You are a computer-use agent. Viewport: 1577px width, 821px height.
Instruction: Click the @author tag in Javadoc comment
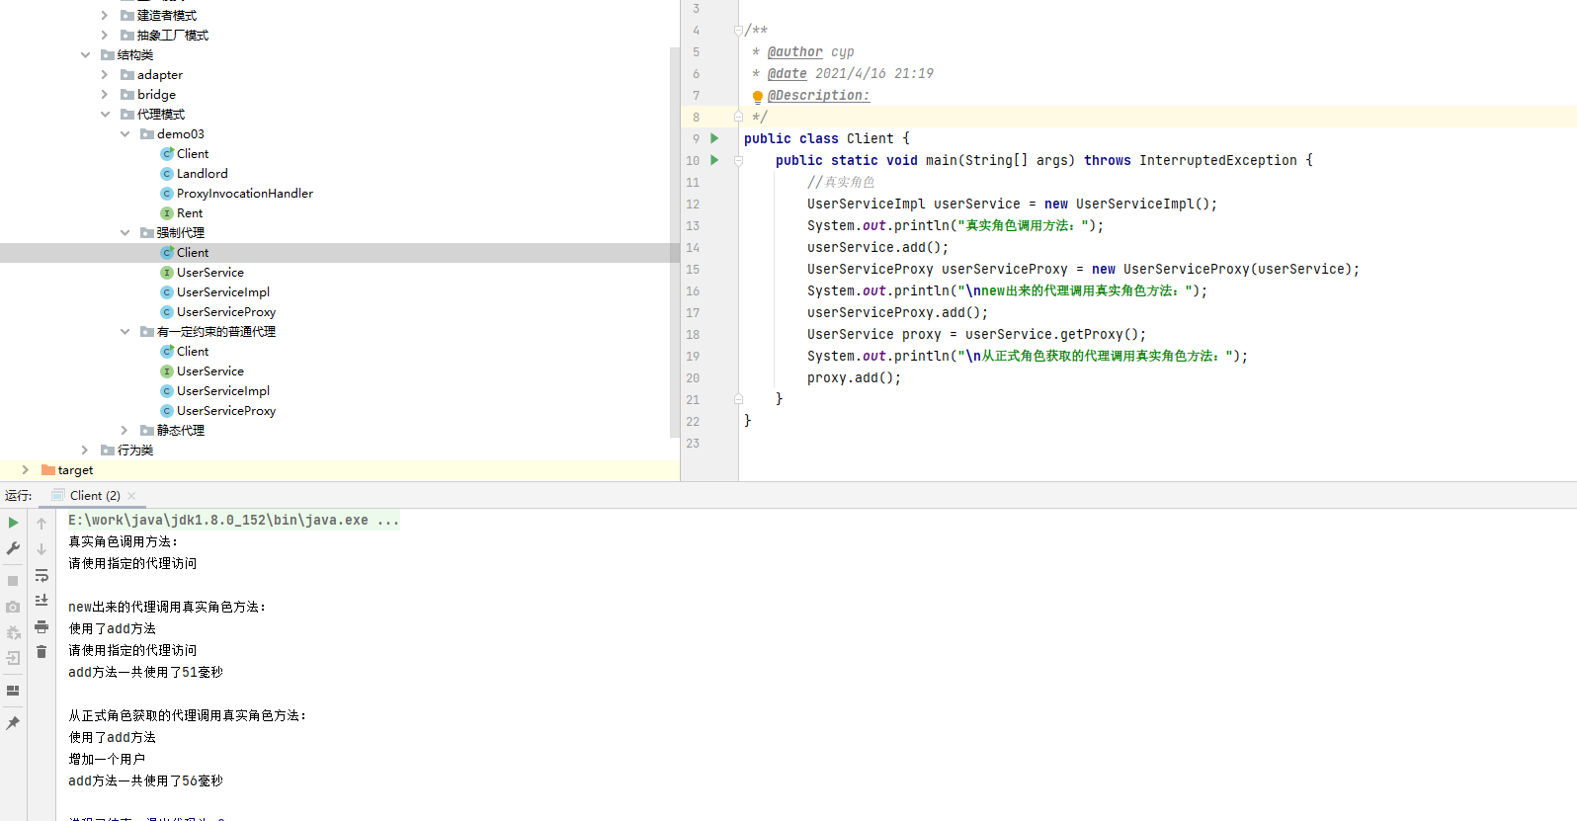794,52
